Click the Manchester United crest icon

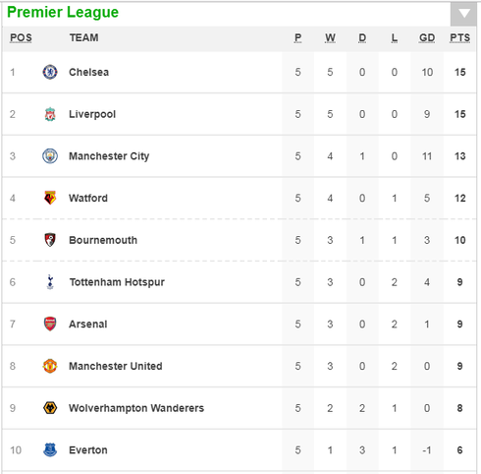[x=50, y=366]
